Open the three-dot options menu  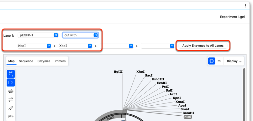point(245,6)
